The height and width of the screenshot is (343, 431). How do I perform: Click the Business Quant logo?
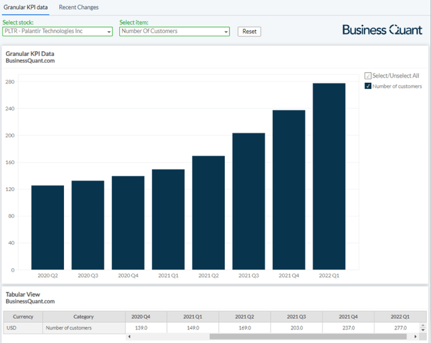click(382, 30)
